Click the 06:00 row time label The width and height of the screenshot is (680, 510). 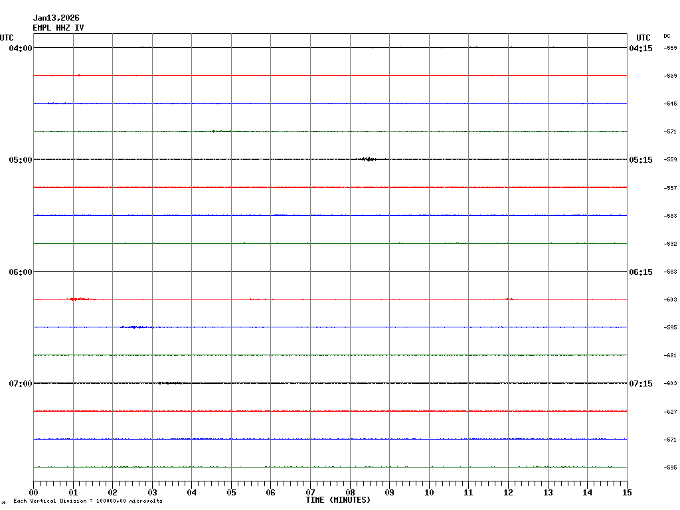click(20, 272)
